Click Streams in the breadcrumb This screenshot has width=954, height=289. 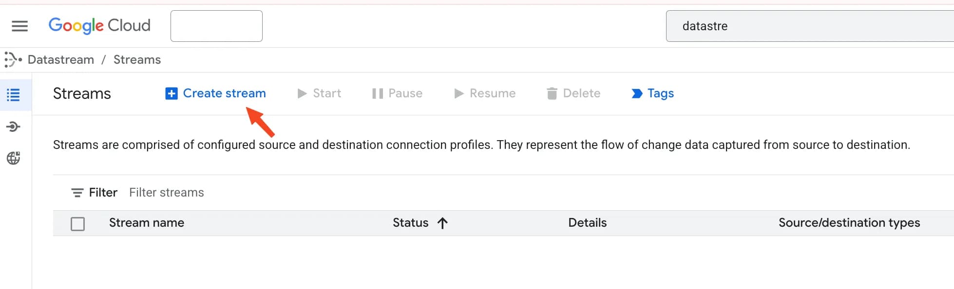tap(137, 60)
